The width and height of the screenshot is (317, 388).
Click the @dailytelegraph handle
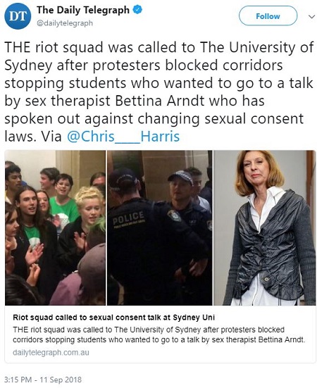pyautogui.click(x=65, y=23)
